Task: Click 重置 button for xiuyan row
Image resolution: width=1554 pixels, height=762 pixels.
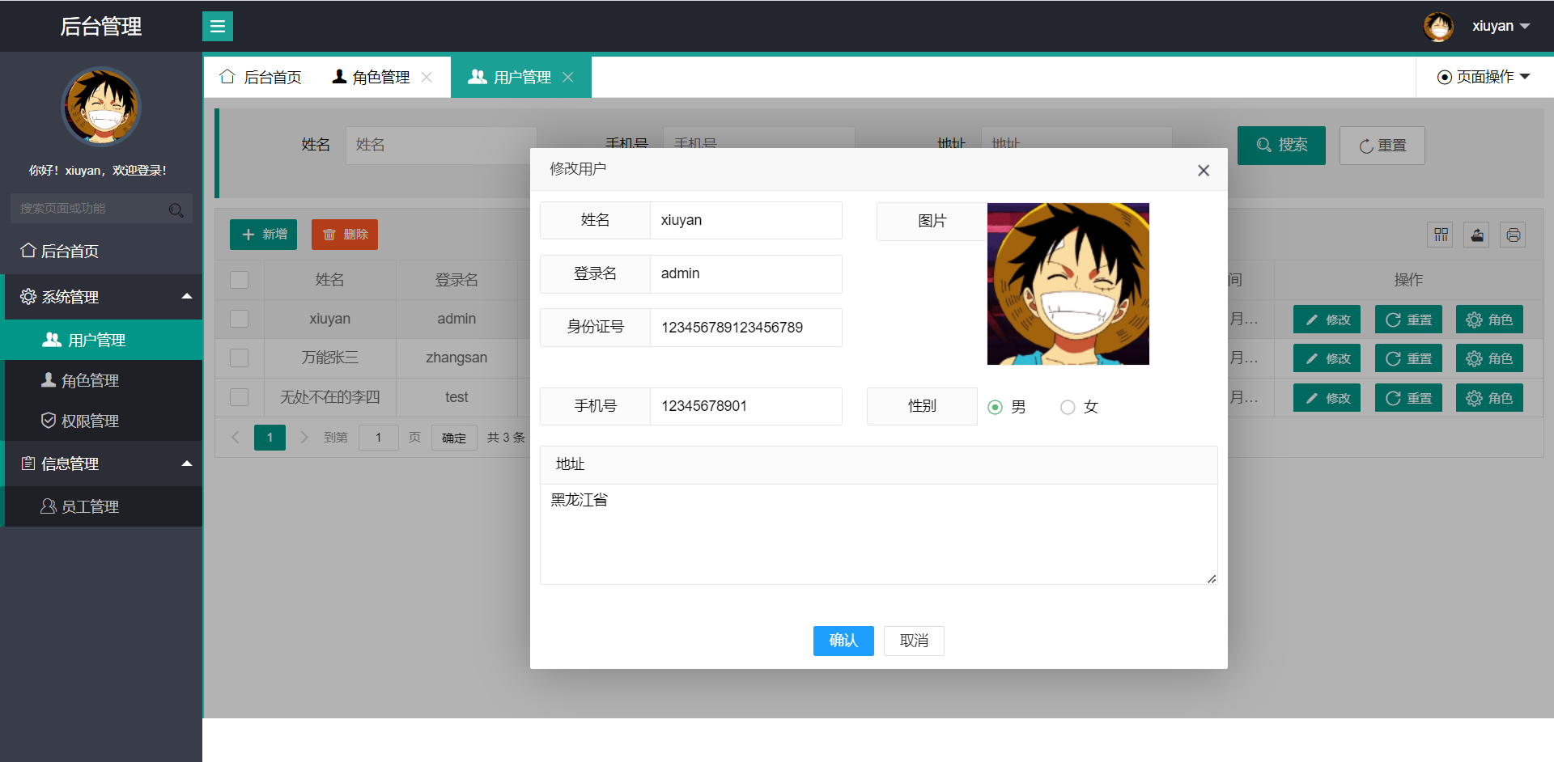Action: 1408,320
